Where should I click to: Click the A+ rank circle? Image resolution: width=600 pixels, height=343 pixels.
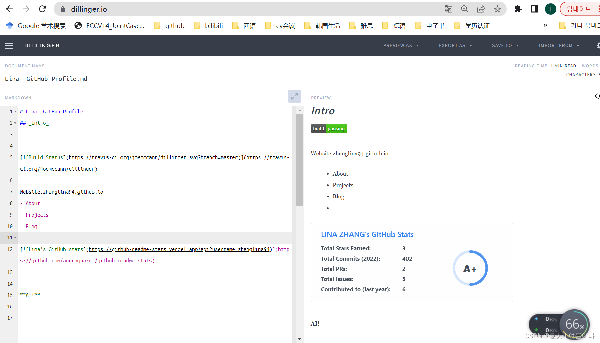coord(470,269)
